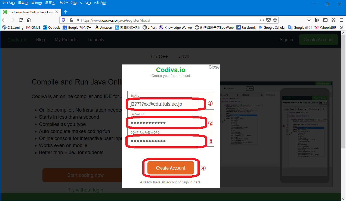Save page to Pocket icon

coord(268,20)
